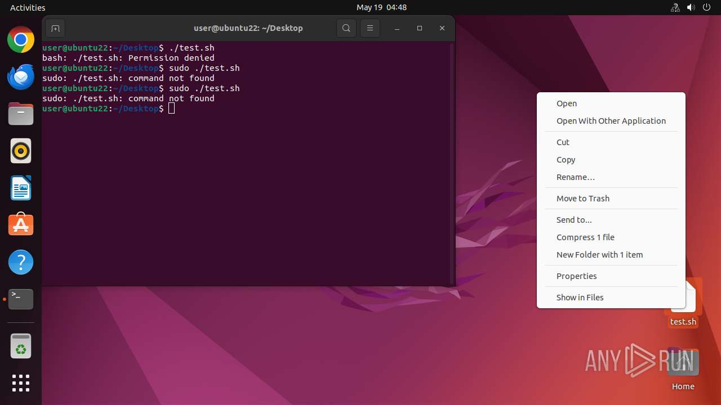The height and width of the screenshot is (405, 721).
Task: Open Ubuntu Software store icon
Action: [21, 225]
